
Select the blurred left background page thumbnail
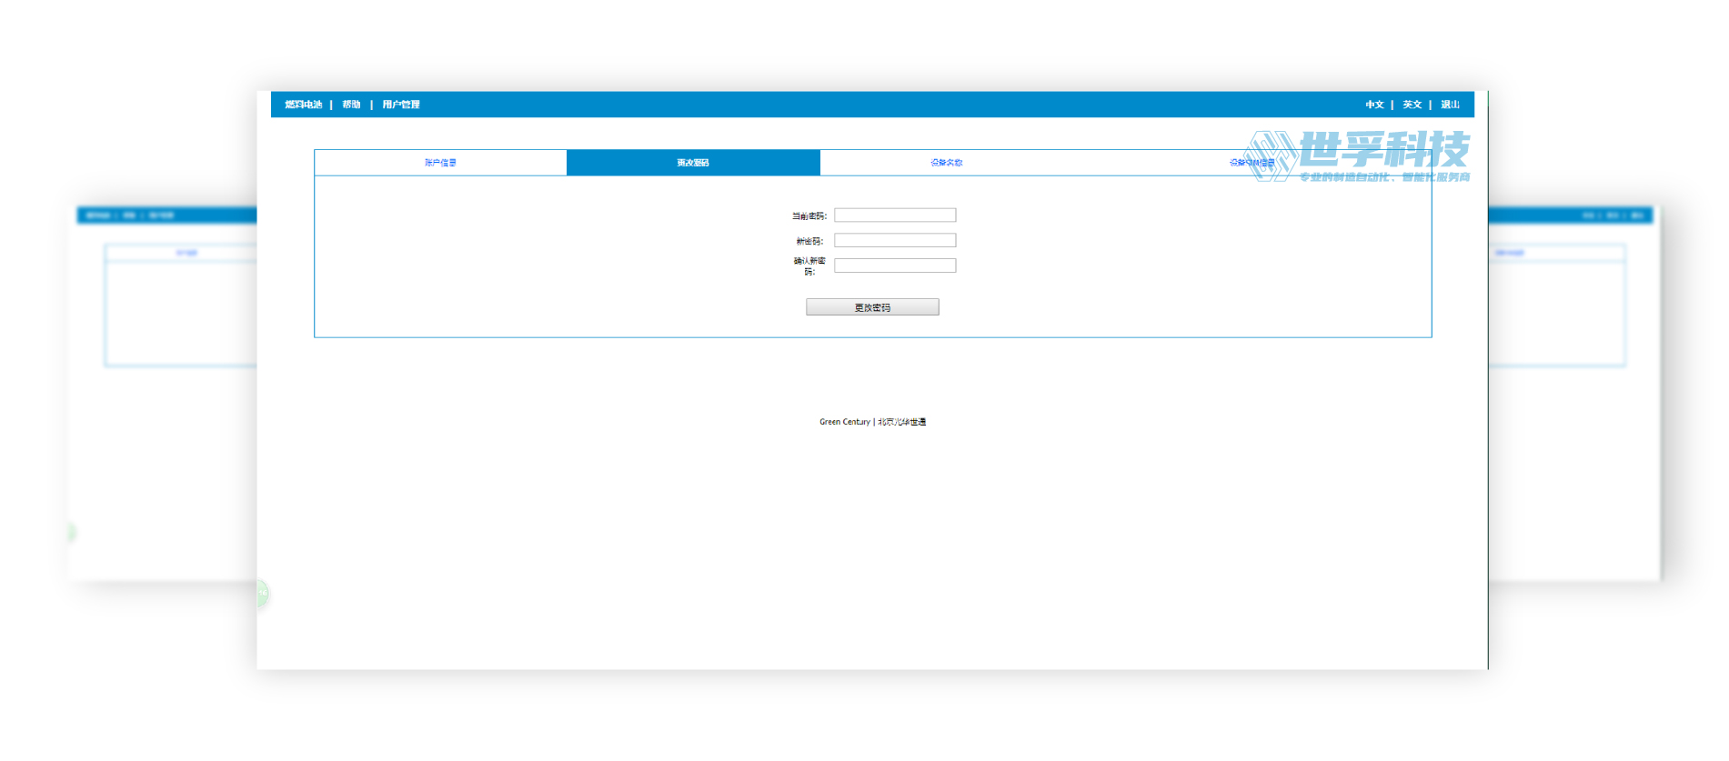[164, 391]
